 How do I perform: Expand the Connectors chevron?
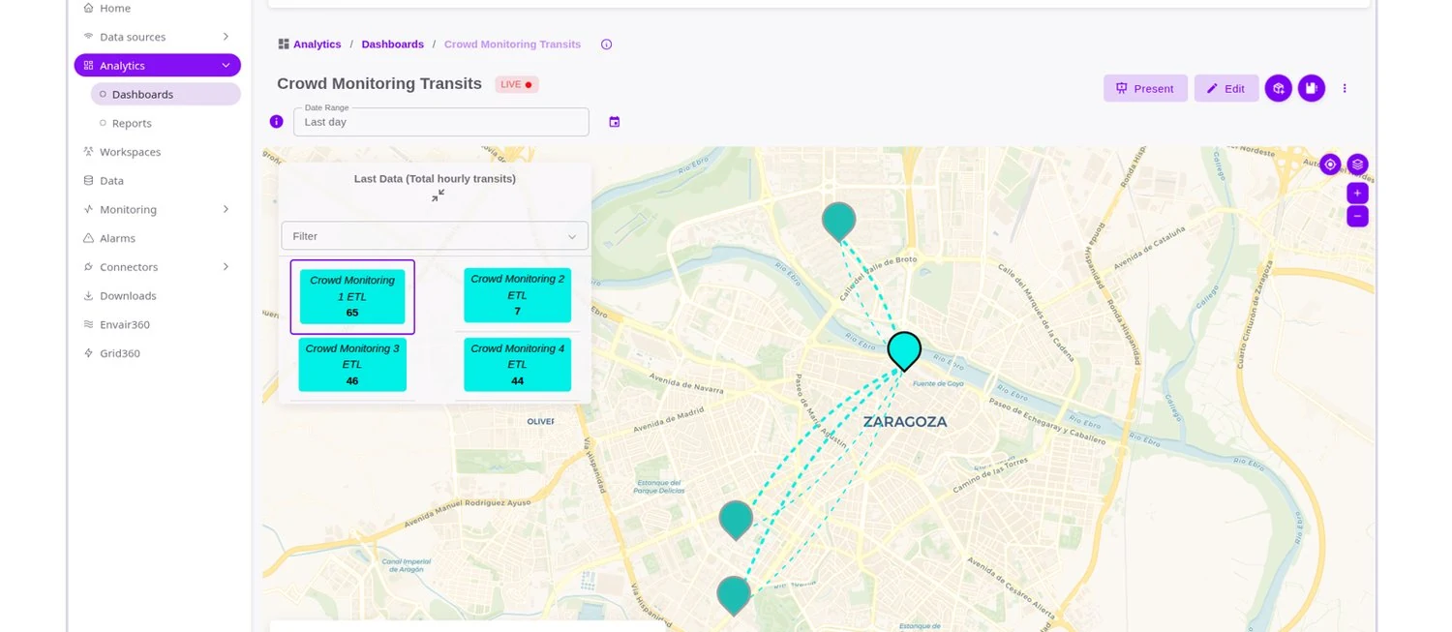(x=226, y=267)
